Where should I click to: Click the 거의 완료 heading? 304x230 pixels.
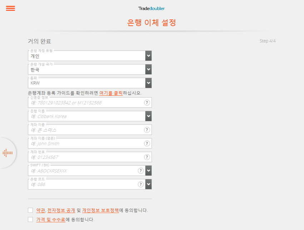(40, 41)
